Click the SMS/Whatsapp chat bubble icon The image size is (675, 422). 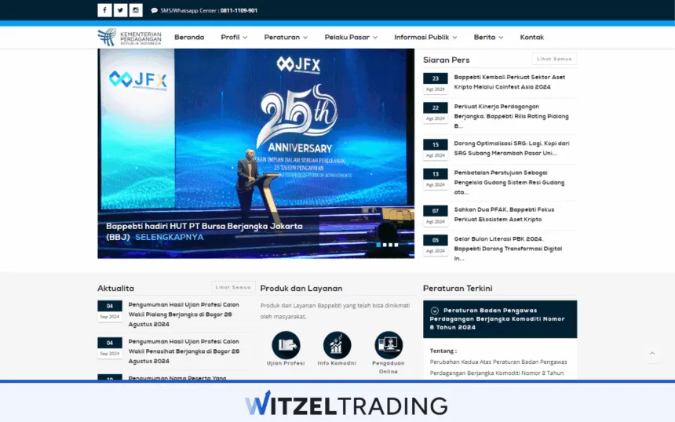coord(154,11)
